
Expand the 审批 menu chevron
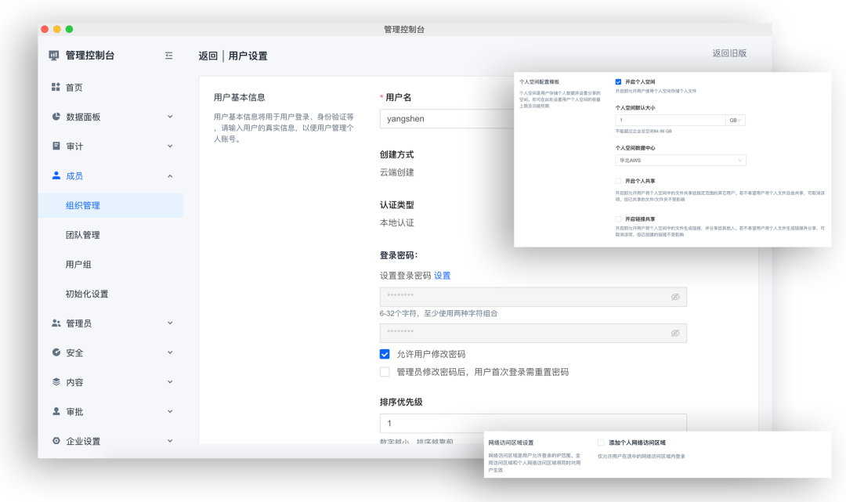coord(170,411)
